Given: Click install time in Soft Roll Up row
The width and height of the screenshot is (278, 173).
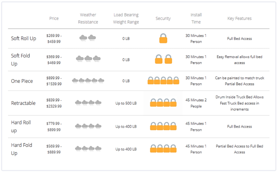Looking at the screenshot, I should click(196, 39).
